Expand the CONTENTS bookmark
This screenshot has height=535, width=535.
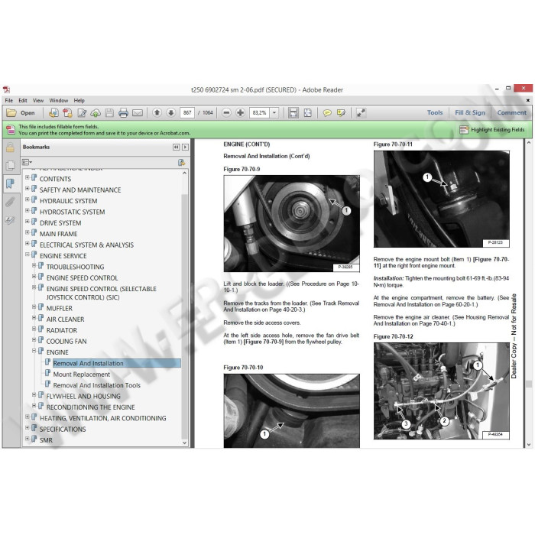28,177
